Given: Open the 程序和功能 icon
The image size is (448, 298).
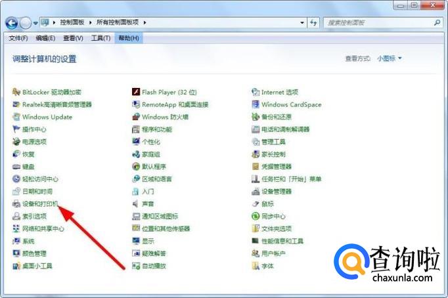Looking at the screenshot, I should [x=136, y=129].
